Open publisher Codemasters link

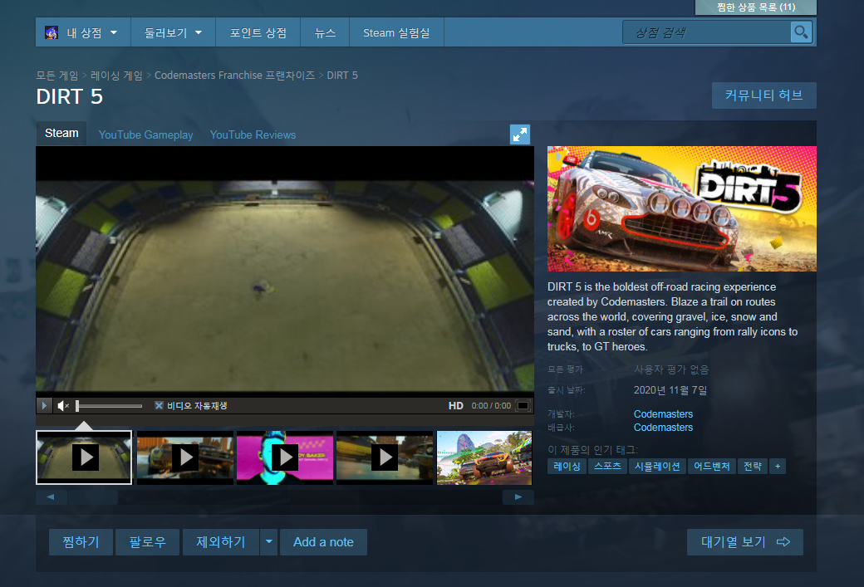coord(663,427)
